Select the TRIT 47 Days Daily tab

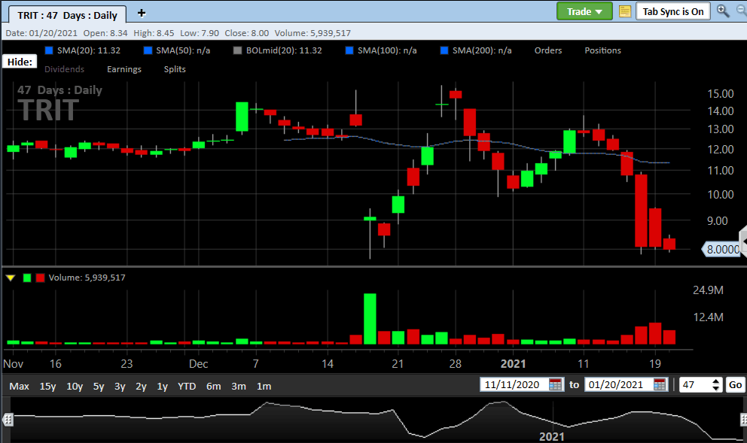(67, 15)
